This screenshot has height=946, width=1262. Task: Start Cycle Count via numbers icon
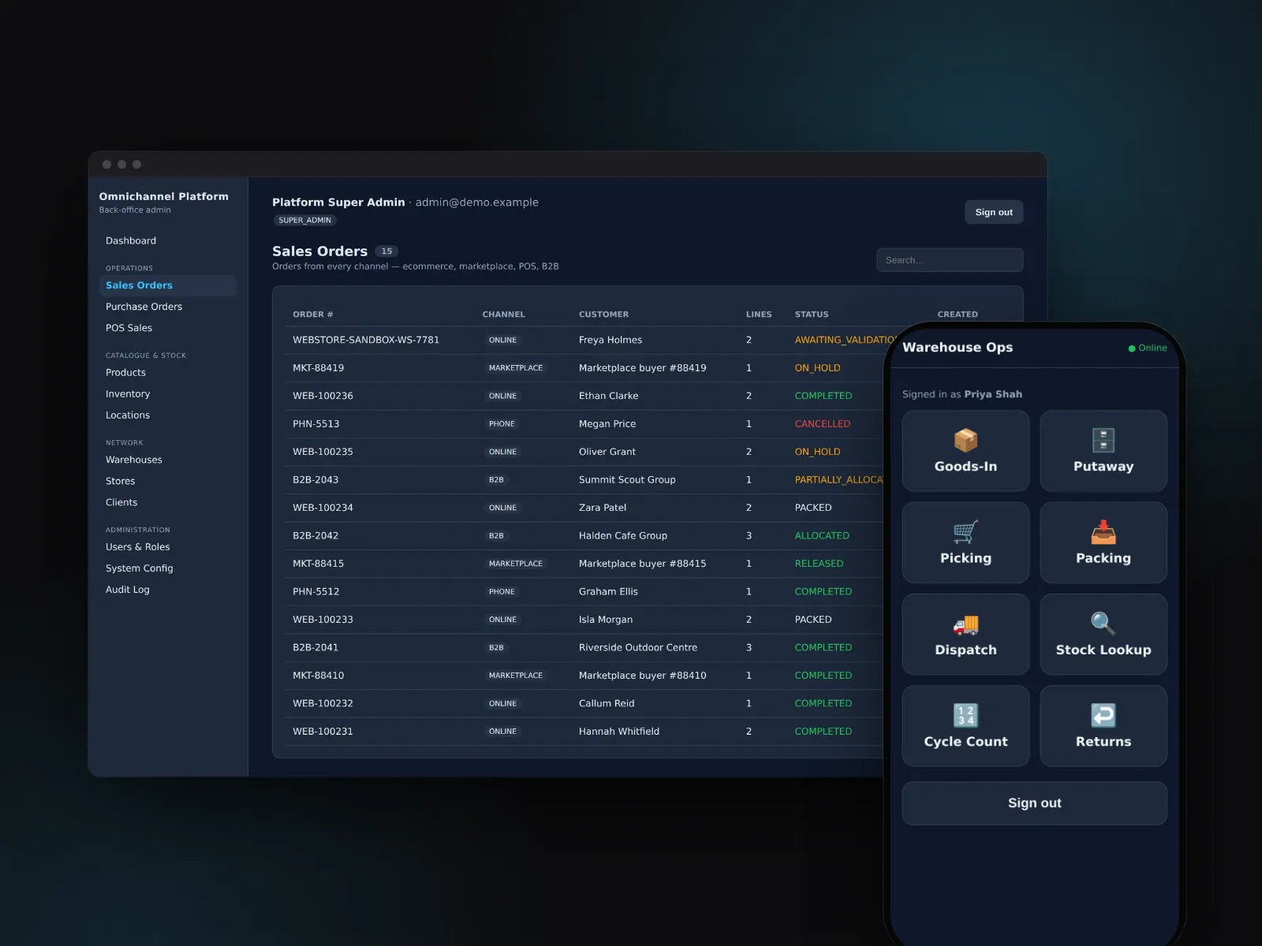click(x=965, y=715)
